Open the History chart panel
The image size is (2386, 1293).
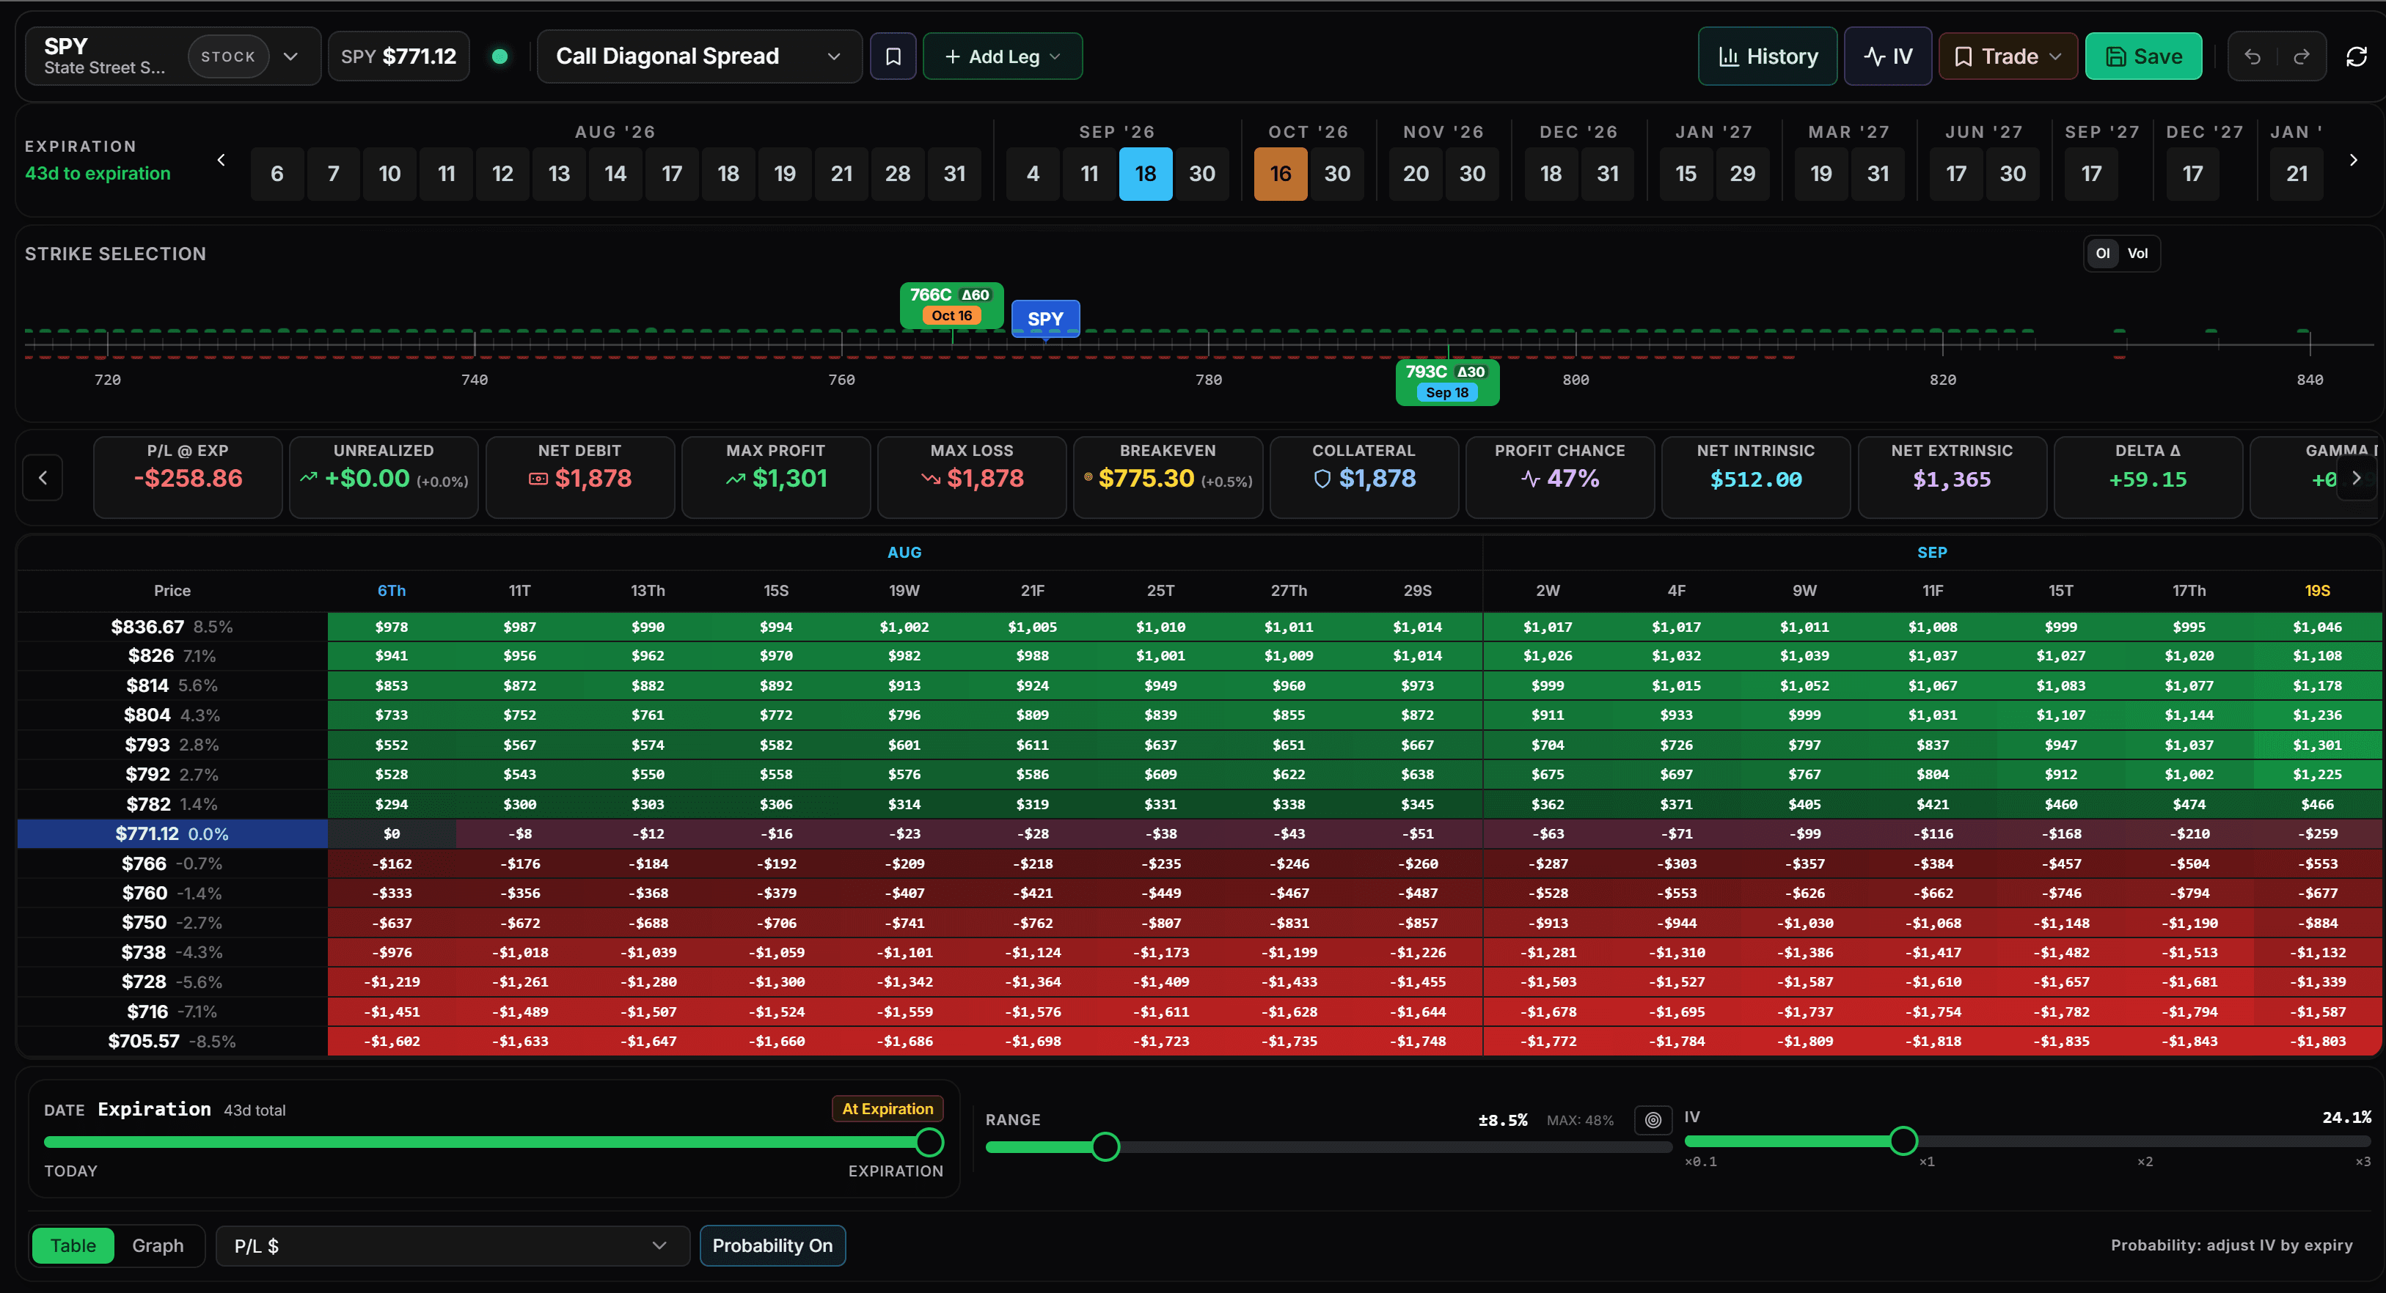[1767, 56]
